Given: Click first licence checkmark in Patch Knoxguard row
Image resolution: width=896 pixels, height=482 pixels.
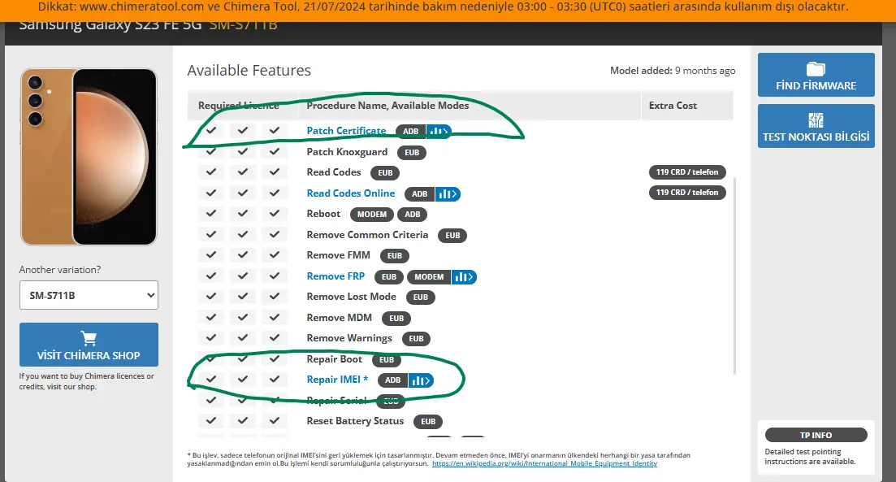Looking at the screenshot, I should click(x=211, y=151).
